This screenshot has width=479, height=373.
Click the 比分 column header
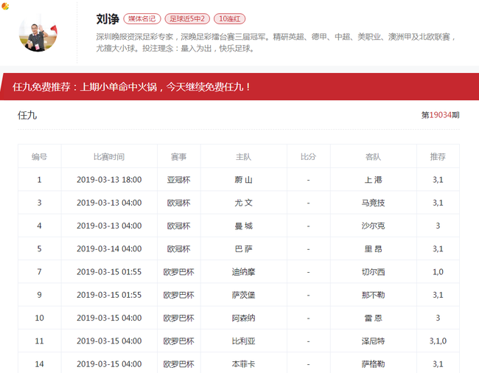[308, 157]
